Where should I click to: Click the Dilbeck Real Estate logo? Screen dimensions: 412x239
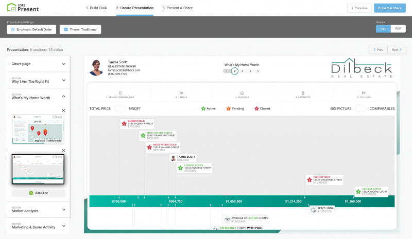point(362,68)
